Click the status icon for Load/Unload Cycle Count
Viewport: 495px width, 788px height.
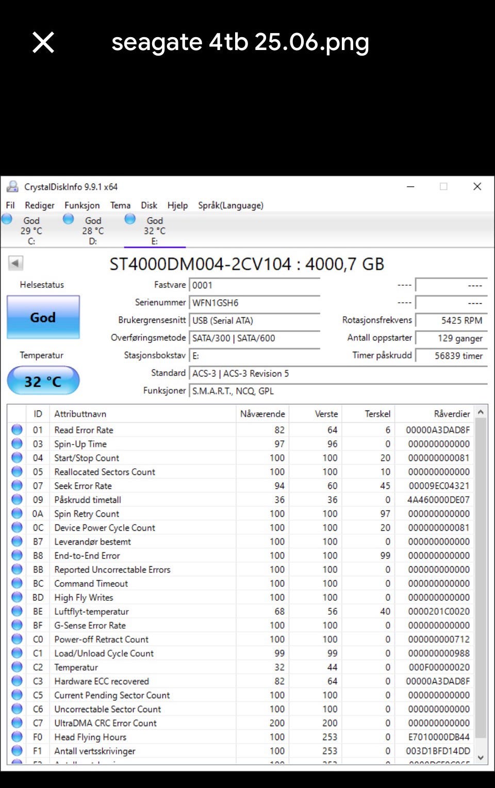17,652
